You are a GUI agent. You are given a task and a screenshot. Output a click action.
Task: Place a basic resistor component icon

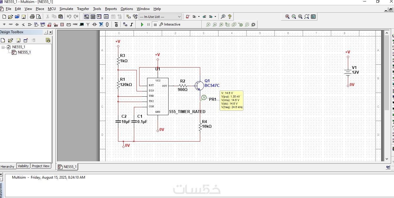(11, 25)
